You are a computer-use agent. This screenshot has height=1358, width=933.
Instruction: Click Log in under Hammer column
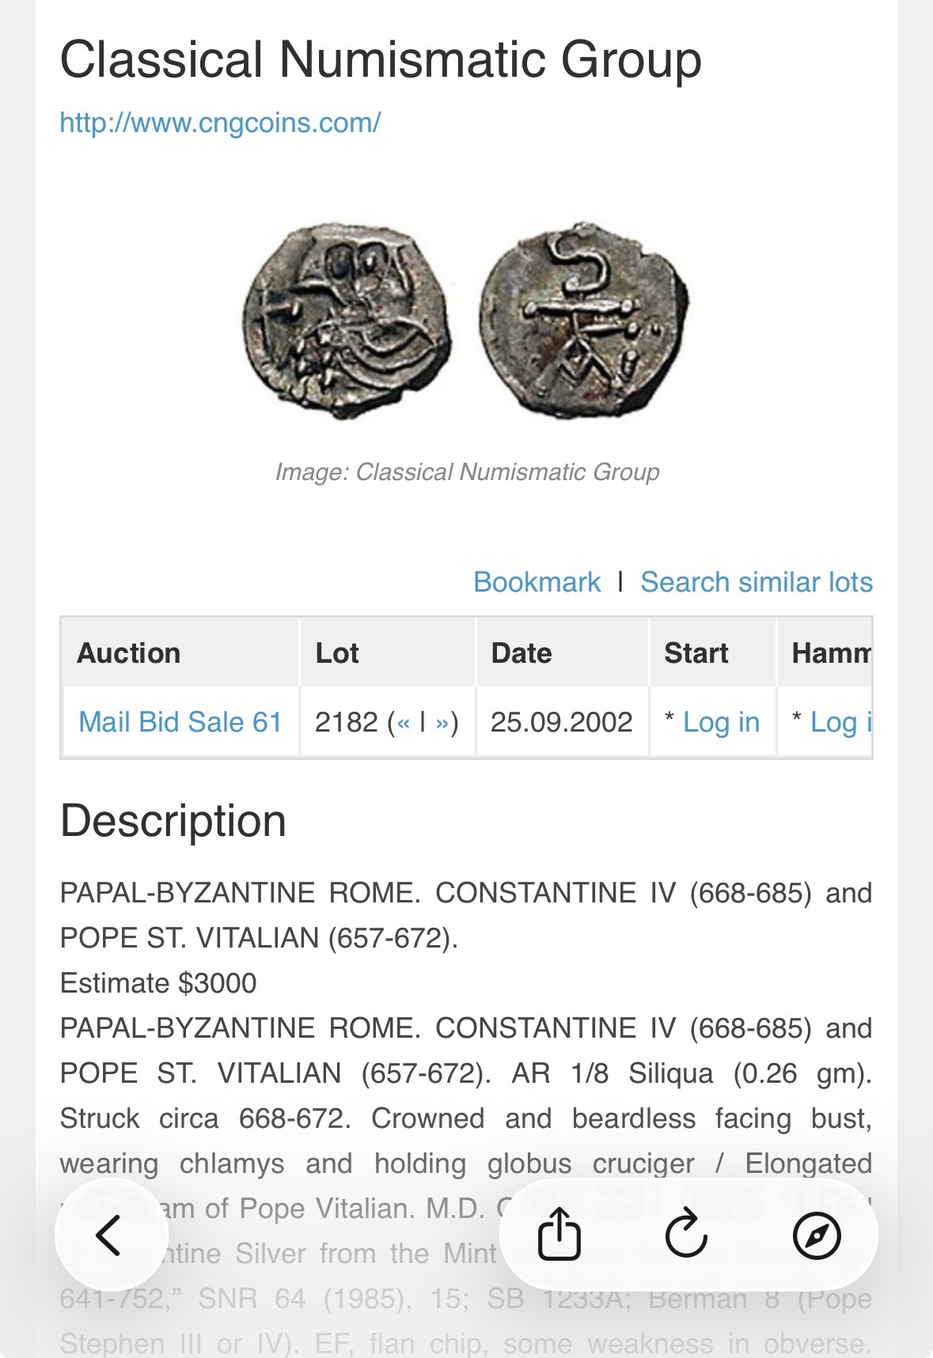[840, 722]
